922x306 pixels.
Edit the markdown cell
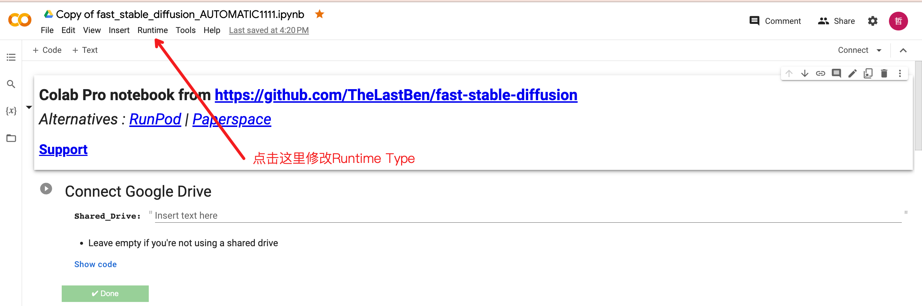(x=852, y=73)
